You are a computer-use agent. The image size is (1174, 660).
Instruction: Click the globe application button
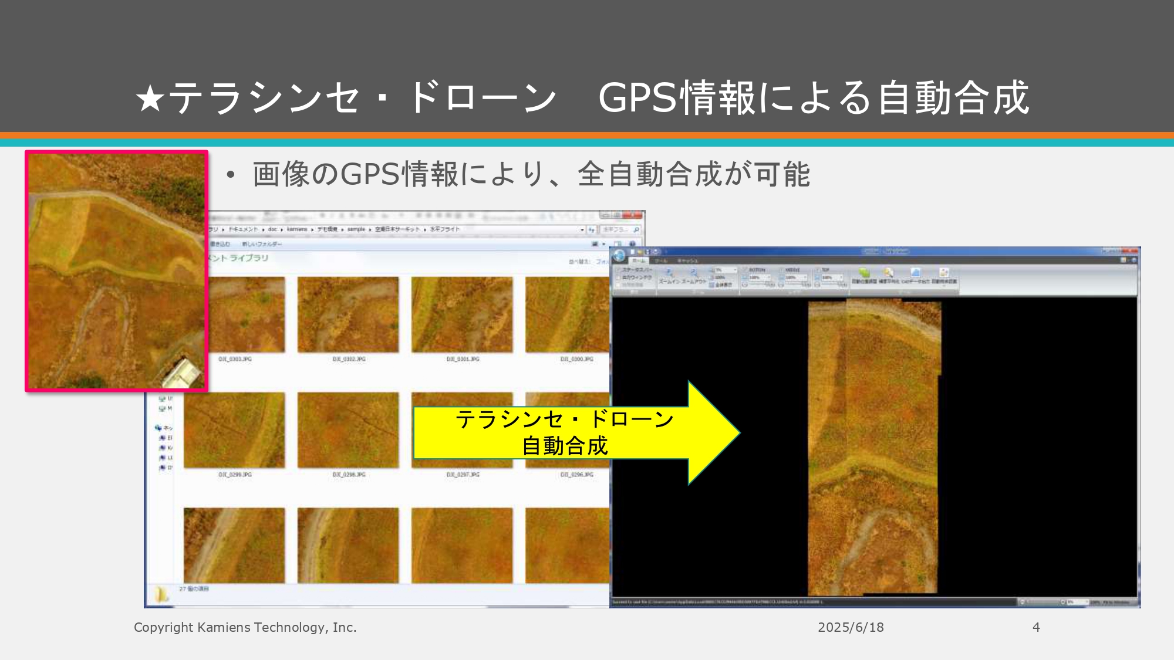619,255
